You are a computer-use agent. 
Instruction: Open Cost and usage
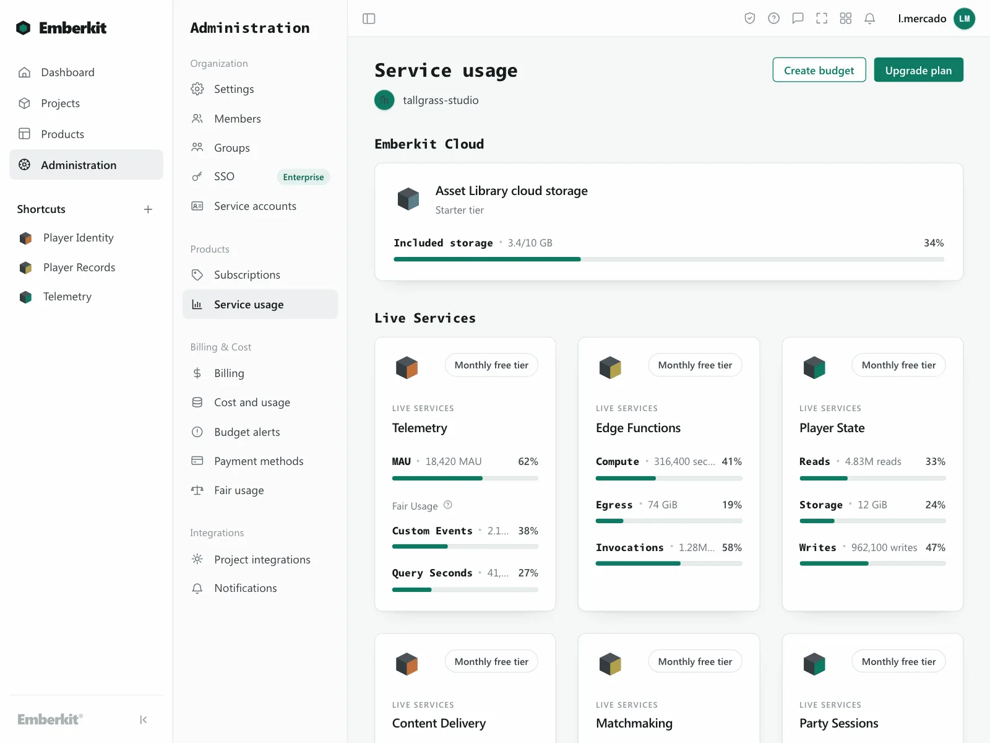coord(260,402)
